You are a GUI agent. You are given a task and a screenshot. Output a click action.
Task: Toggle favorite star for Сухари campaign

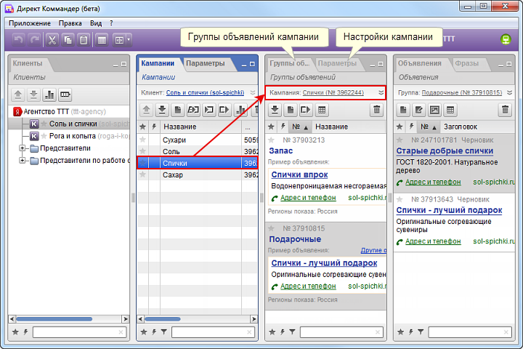point(143,140)
